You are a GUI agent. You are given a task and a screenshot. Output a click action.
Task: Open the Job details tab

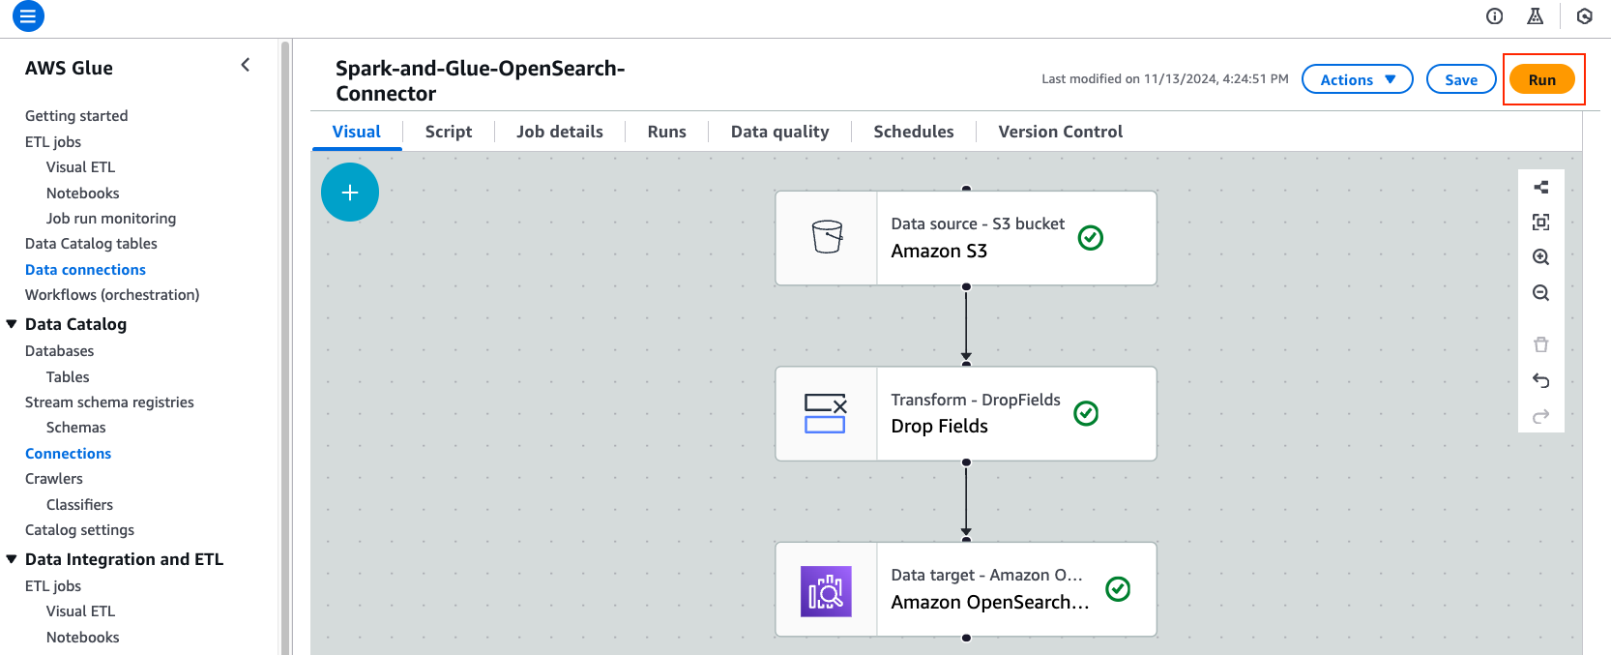pos(560,132)
